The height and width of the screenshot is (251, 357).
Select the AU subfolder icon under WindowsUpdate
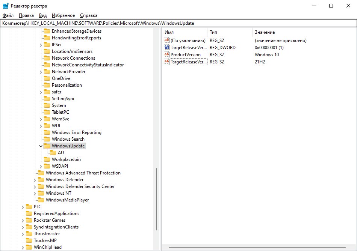pyautogui.click(x=53, y=153)
